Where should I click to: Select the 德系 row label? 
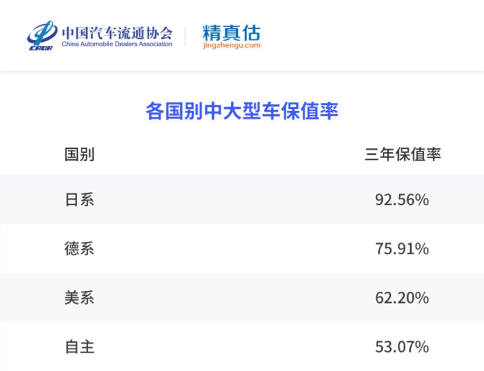(79, 249)
